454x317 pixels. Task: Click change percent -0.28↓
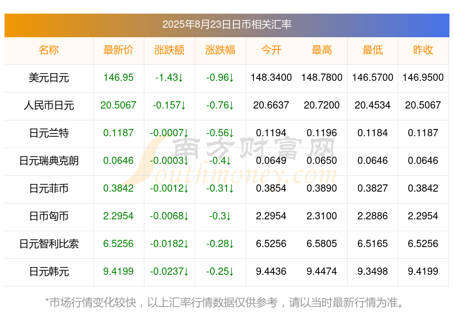pyautogui.click(x=220, y=243)
